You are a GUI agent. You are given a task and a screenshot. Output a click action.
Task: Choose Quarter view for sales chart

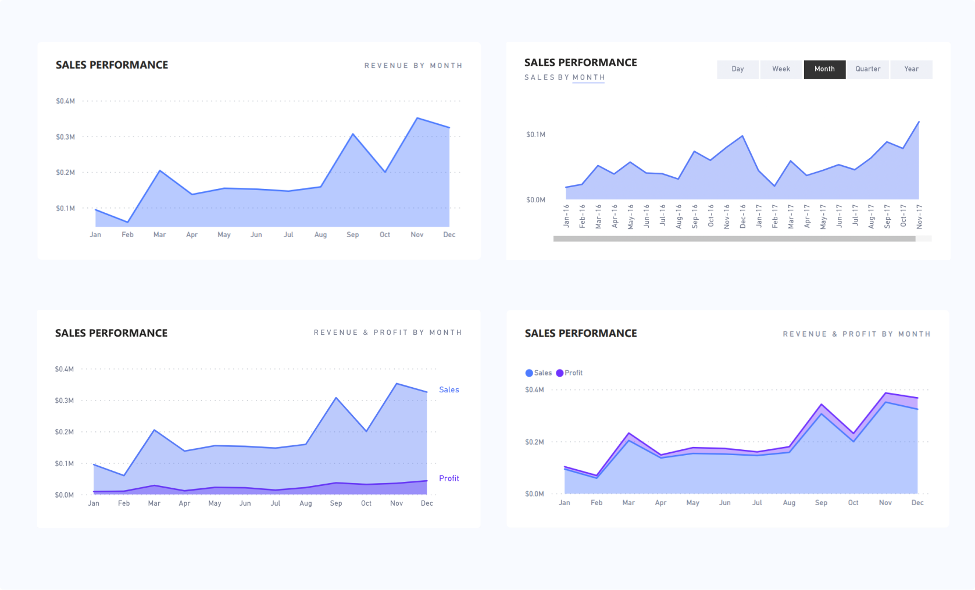tap(867, 69)
